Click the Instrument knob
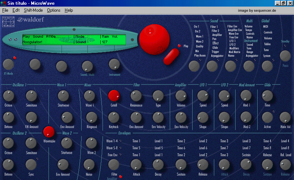Image resolution: width=294 pixels, height=180 pixels. (114, 64)
